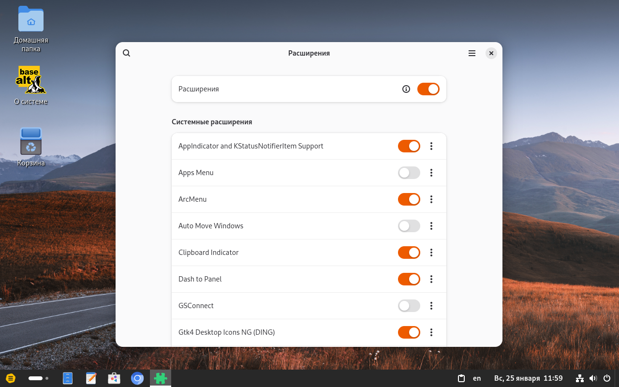The width and height of the screenshot is (619, 387).
Task: Open the three-dot menu for GSConnect
Action: 431,306
